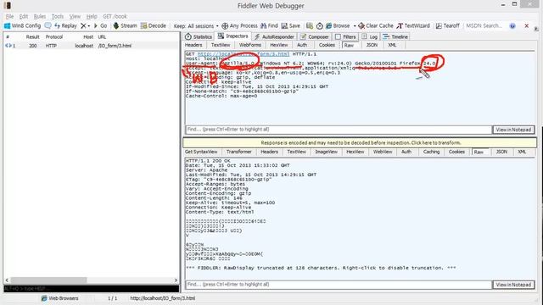
Task: Select response Caching tab
Action: [431, 152]
